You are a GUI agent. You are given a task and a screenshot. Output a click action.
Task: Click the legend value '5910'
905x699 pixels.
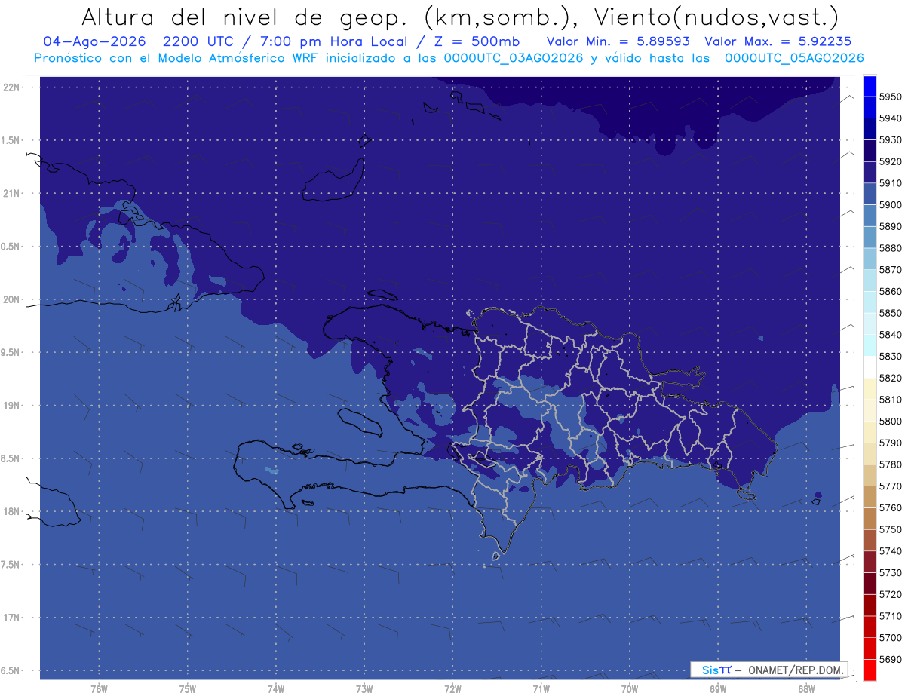[891, 183]
